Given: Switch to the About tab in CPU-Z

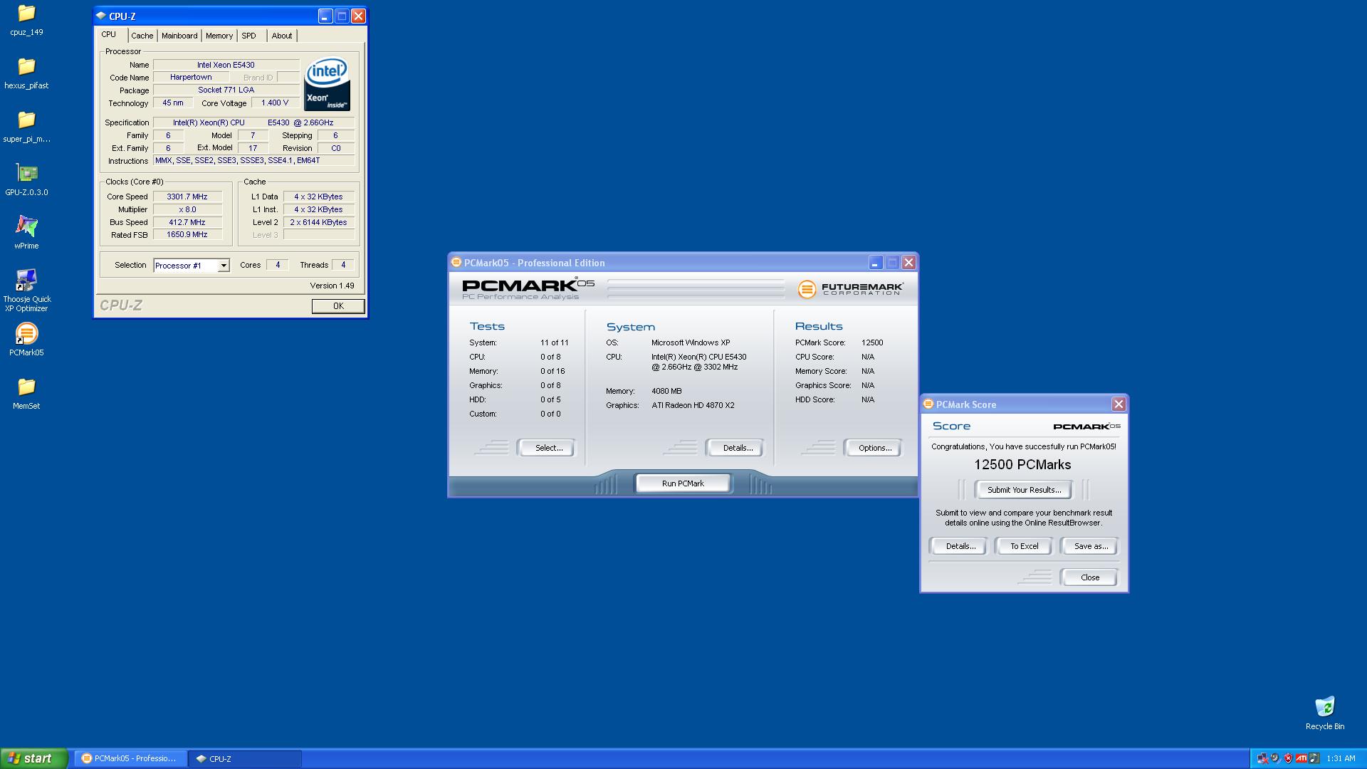Looking at the screenshot, I should click(282, 36).
